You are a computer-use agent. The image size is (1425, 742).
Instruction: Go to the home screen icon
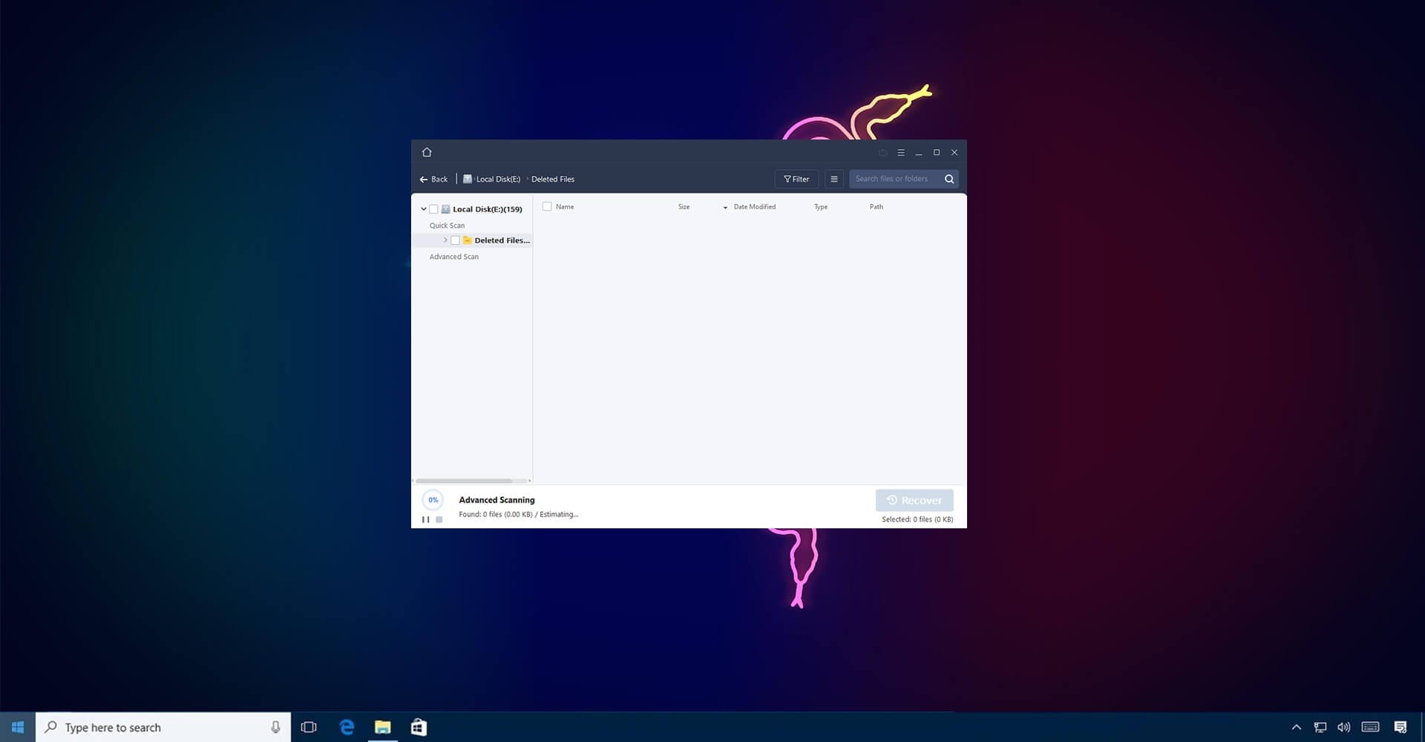427,152
